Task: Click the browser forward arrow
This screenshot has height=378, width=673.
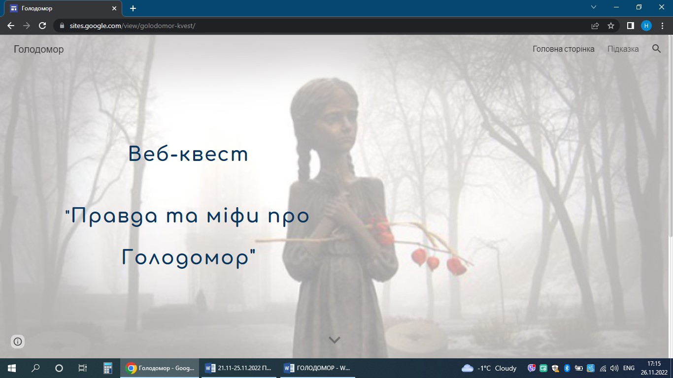Action: click(27, 26)
